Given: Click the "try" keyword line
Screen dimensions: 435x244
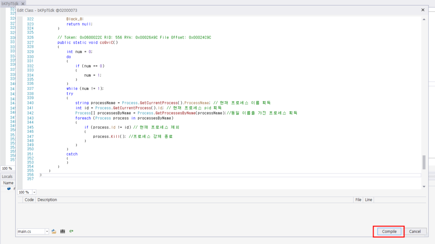Looking at the screenshot, I should 70,94.
